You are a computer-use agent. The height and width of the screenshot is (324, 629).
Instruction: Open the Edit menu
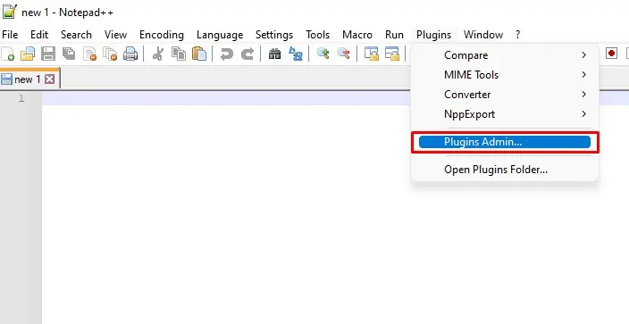39,35
